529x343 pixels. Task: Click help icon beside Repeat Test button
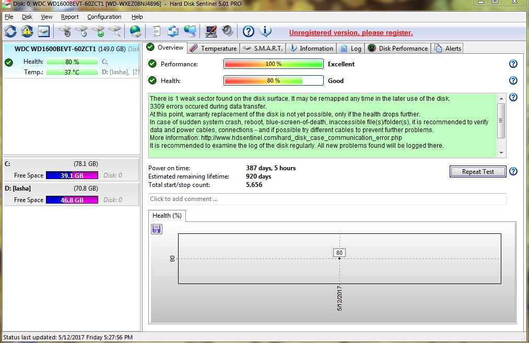(513, 172)
